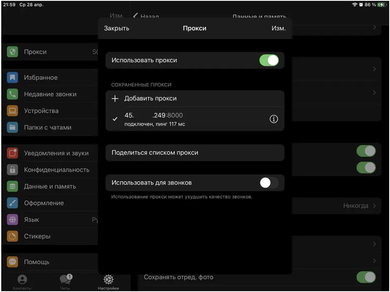
Task: Switch to the Контакты tab
Action: coord(22,281)
